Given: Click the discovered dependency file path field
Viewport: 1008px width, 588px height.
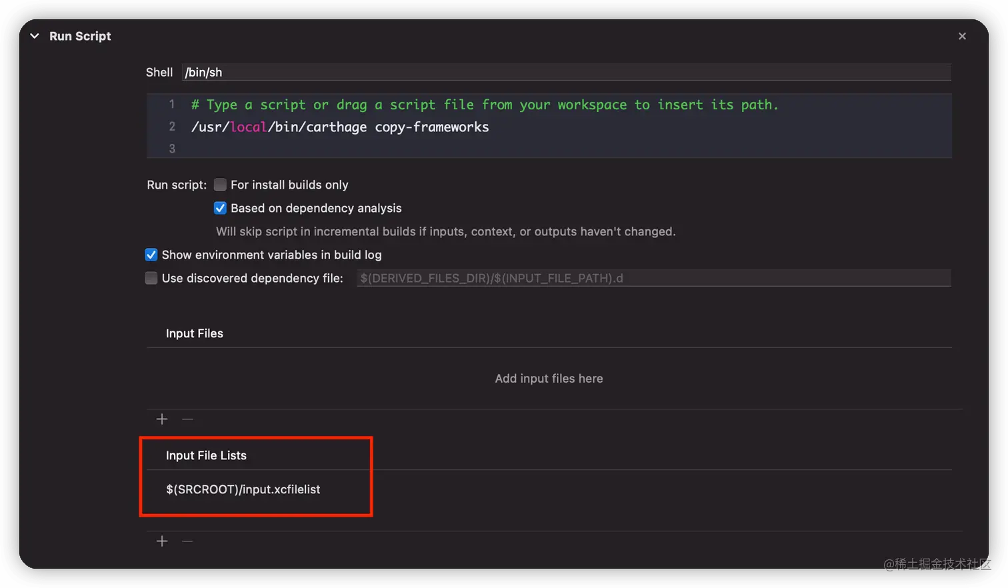Looking at the screenshot, I should [x=654, y=278].
